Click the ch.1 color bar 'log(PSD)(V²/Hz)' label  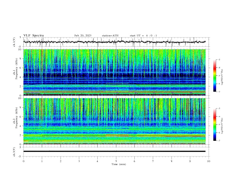(x=222, y=77)
